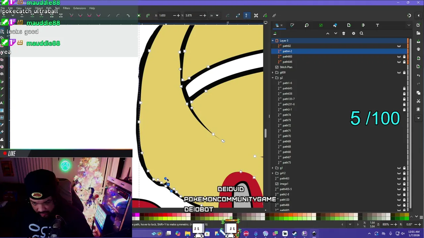The width and height of the screenshot is (424, 238).
Task: Collapse the g2 group
Action: click(x=273, y=78)
